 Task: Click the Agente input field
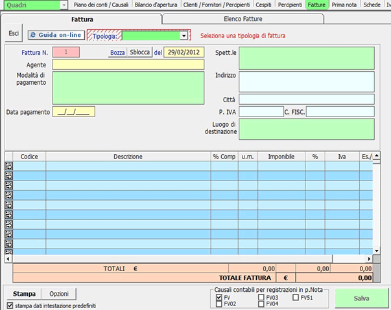(128, 65)
